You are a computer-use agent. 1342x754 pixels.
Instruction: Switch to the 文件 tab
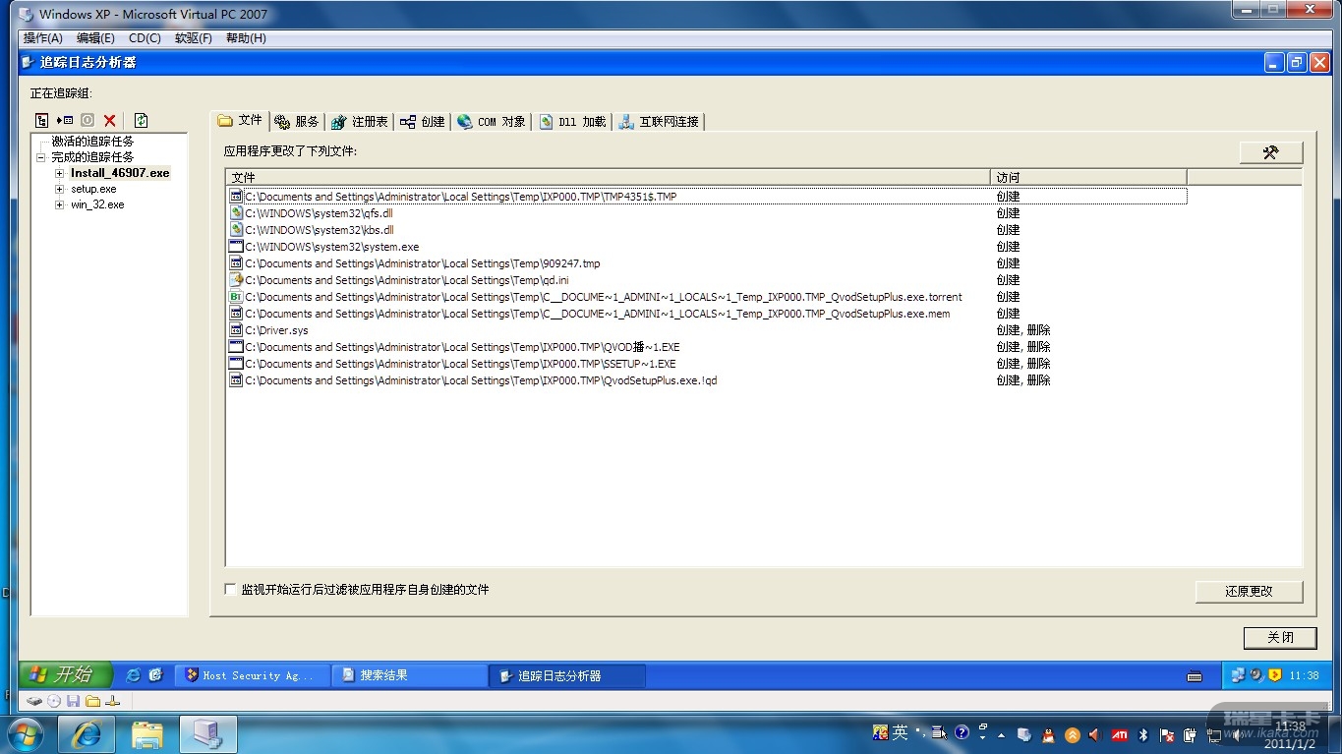[240, 120]
